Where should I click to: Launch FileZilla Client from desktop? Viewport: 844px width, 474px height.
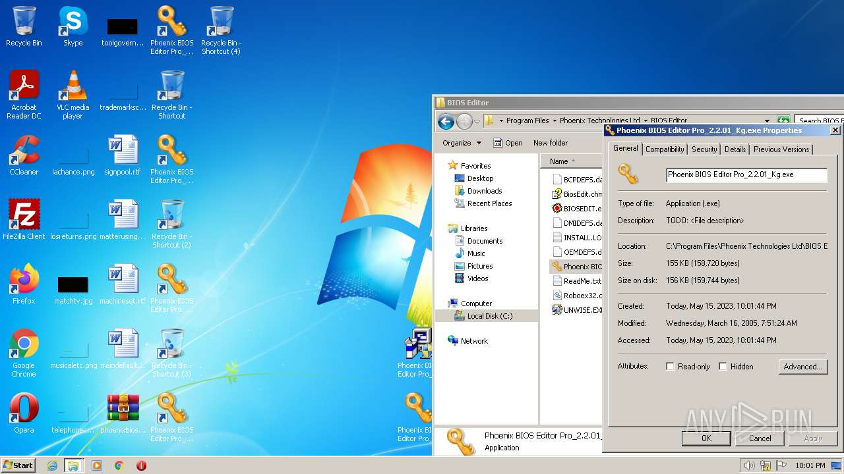click(x=24, y=220)
